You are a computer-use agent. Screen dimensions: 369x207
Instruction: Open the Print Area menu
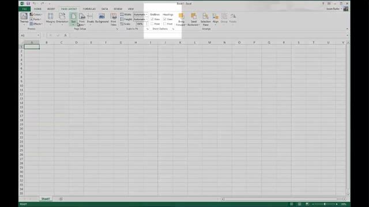click(82, 19)
